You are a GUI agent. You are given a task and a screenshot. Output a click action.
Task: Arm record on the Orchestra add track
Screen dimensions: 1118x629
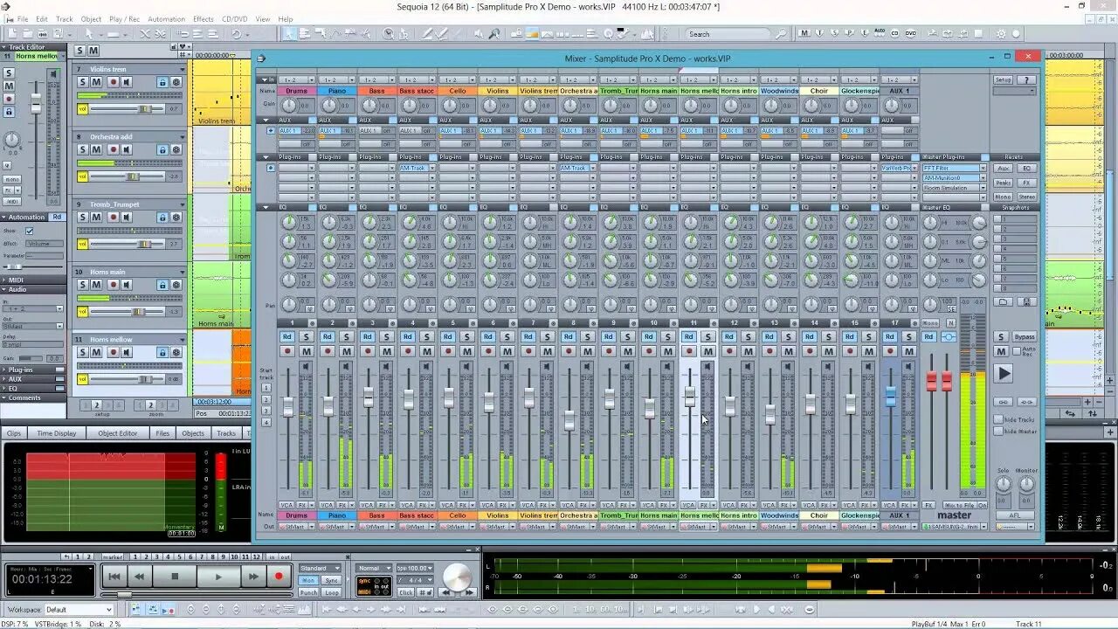pos(112,149)
